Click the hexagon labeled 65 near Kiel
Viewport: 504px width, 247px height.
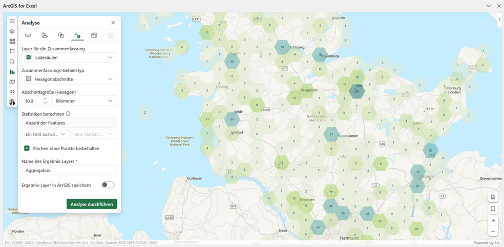coord(357,91)
